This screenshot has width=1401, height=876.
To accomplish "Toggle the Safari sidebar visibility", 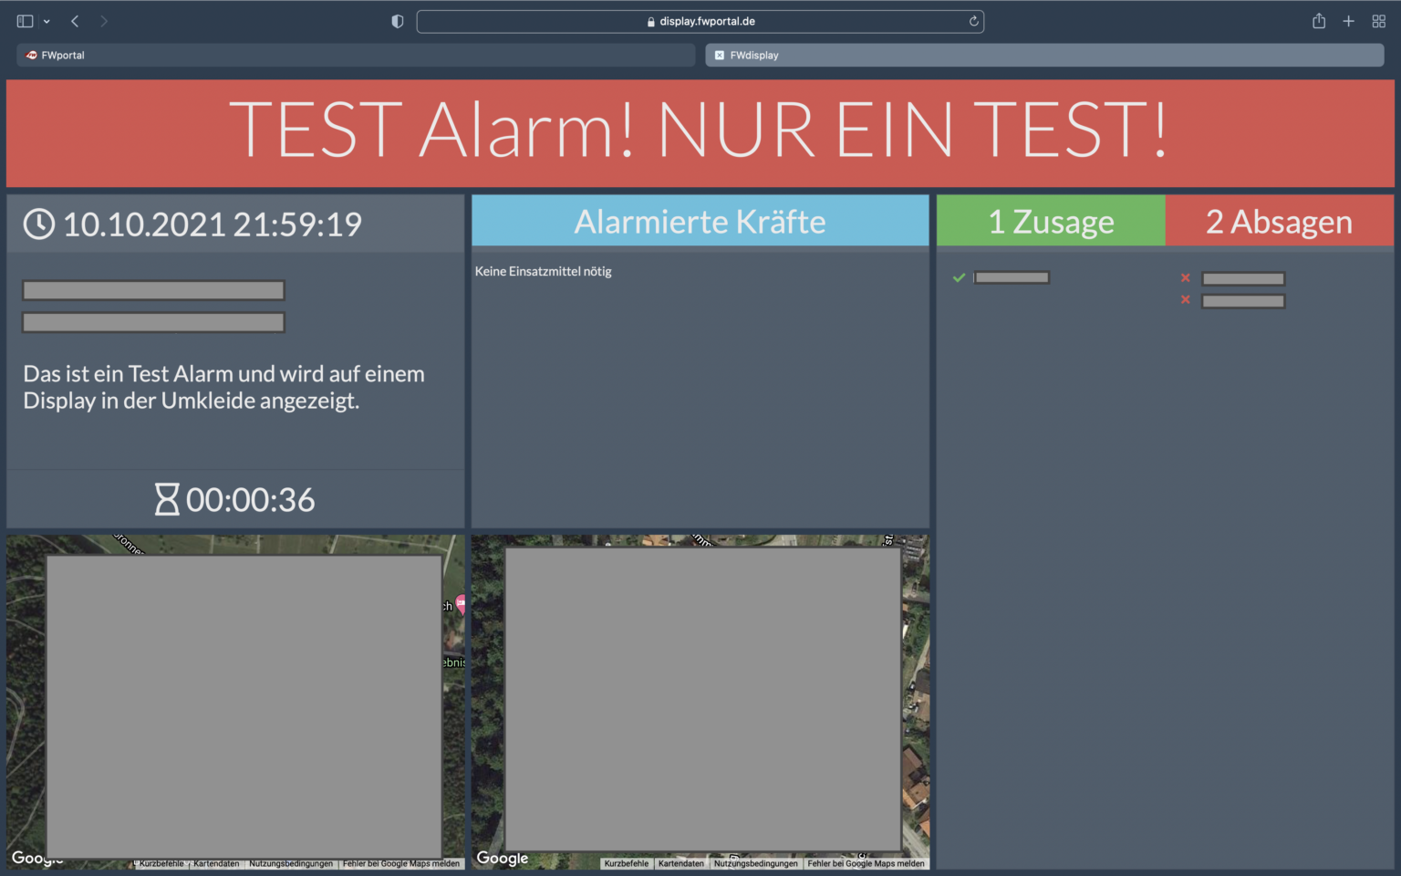I will tap(25, 20).
